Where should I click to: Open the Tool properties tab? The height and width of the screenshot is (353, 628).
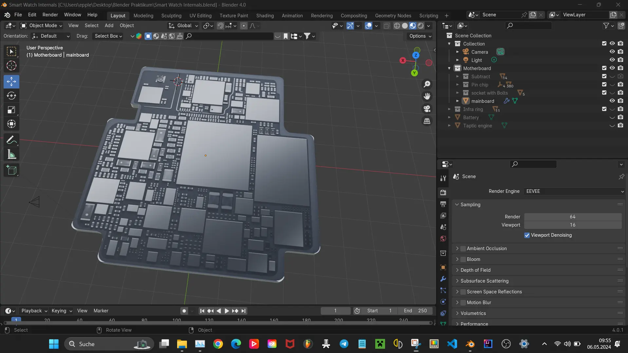coord(443,178)
